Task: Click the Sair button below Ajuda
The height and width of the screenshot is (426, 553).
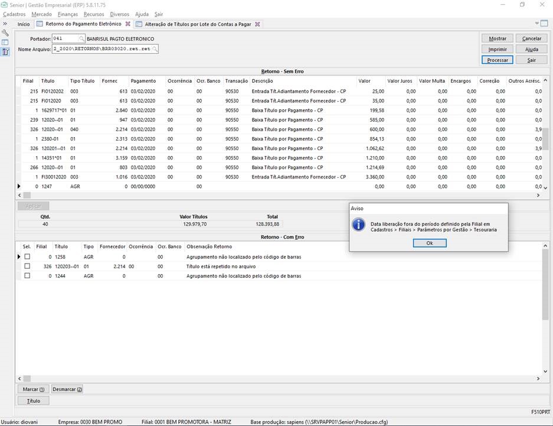Action: tap(532, 60)
